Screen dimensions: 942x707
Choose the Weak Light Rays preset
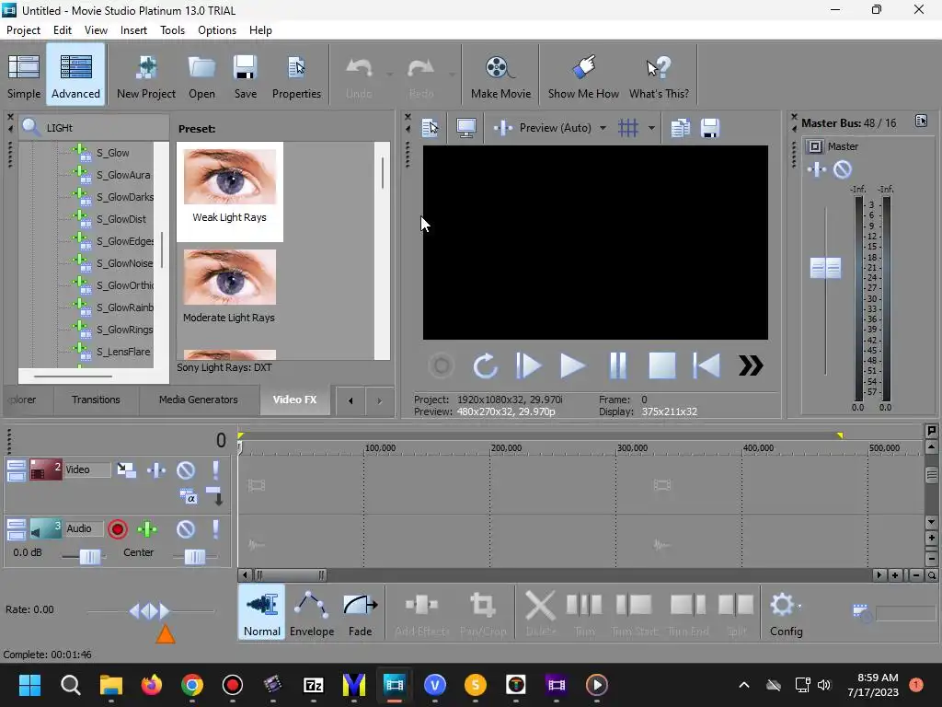229,191
